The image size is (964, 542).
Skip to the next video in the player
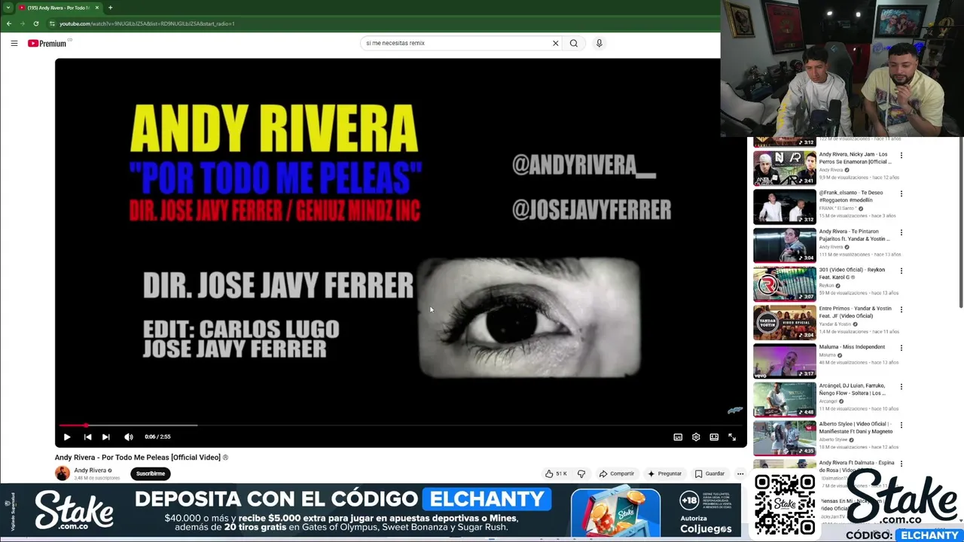tap(106, 437)
